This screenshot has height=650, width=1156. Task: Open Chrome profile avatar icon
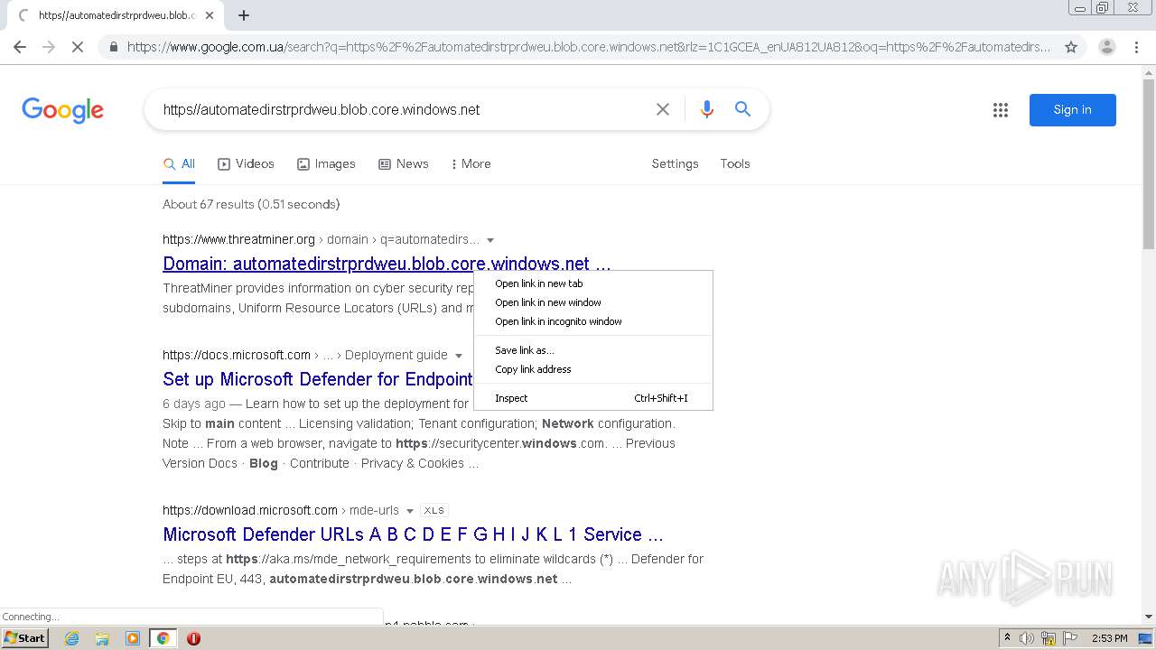coord(1106,47)
